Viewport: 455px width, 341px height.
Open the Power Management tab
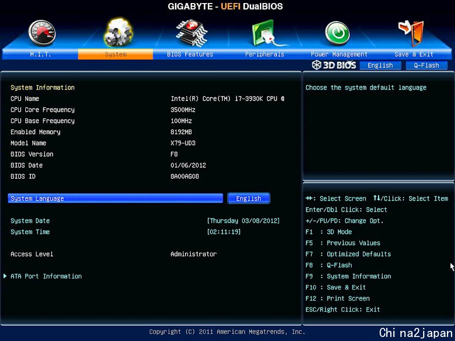coord(339,54)
